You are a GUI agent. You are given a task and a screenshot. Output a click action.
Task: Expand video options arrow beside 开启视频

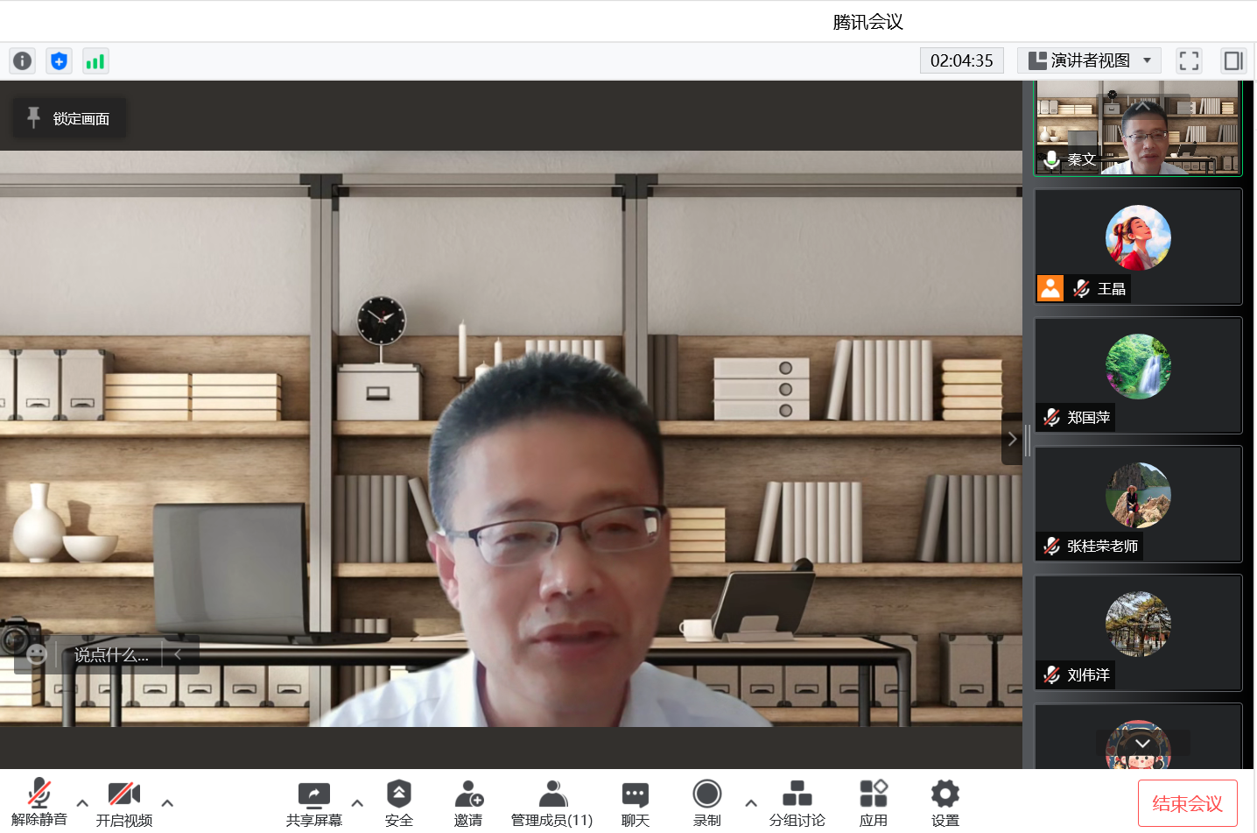click(167, 802)
